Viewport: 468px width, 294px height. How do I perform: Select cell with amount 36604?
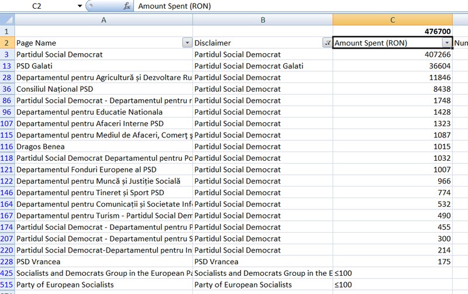click(393, 66)
